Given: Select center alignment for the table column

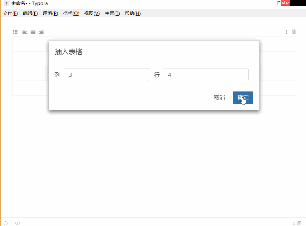Looking at the screenshot, I should tap(33, 32).
